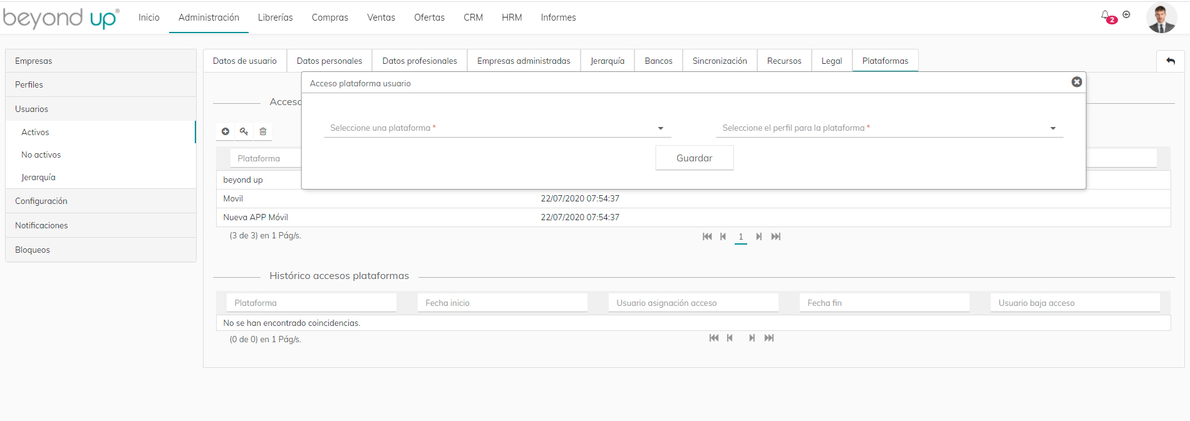Select the Nueva APP Móvil row
The image size is (1190, 421).
(256, 217)
